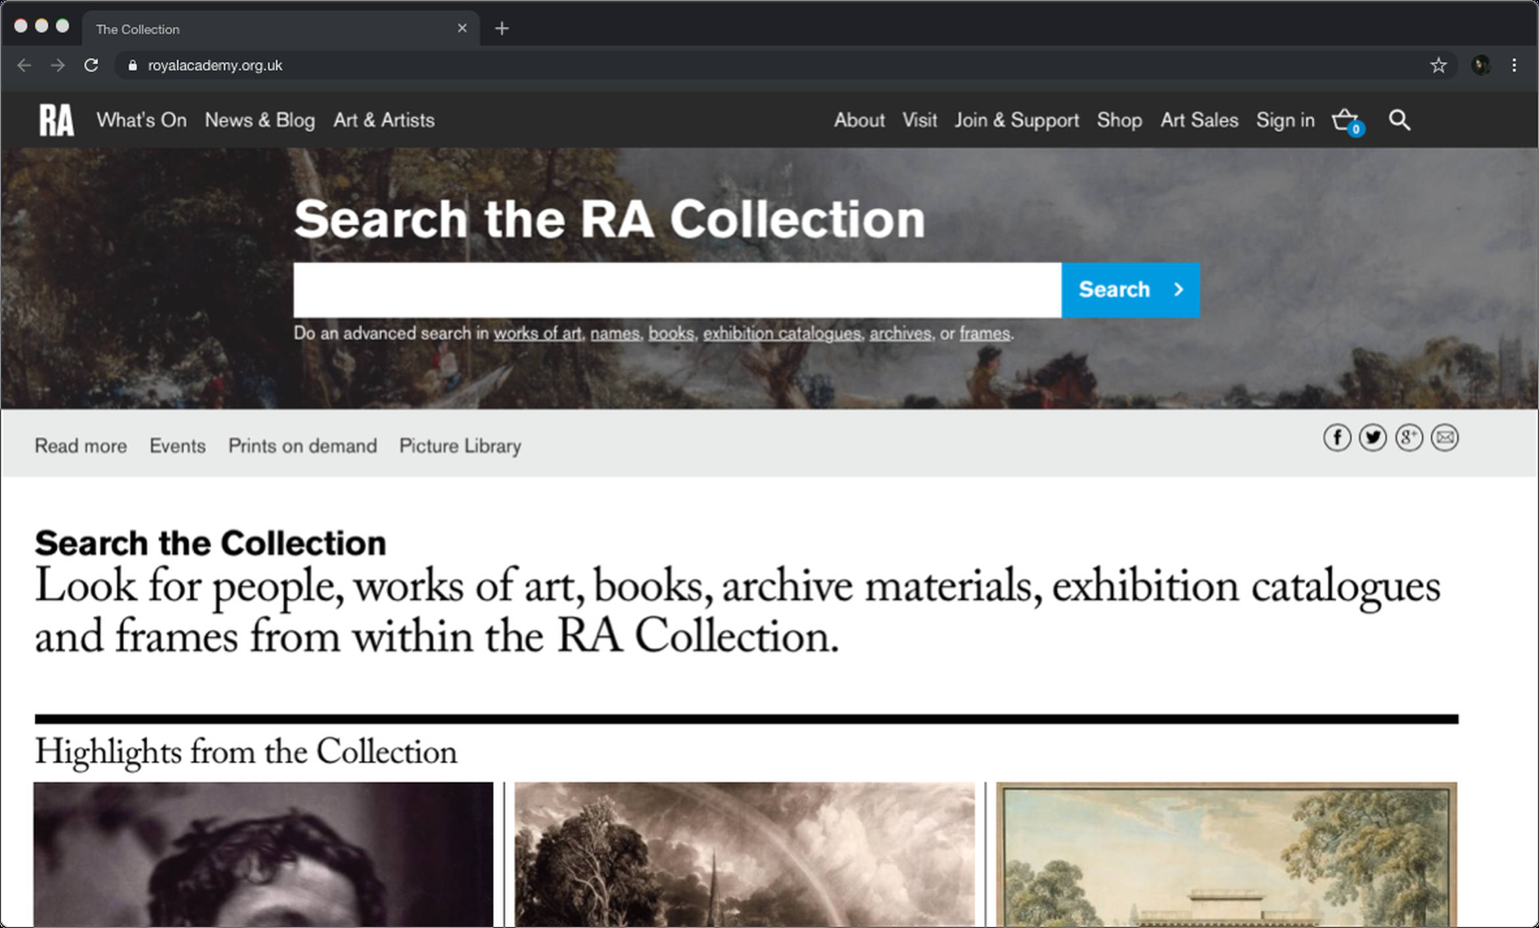Open Art & Artists section
Image resolution: width=1539 pixels, height=928 pixels.
tap(384, 120)
